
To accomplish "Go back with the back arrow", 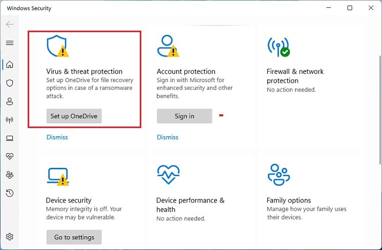I will 9,24.
